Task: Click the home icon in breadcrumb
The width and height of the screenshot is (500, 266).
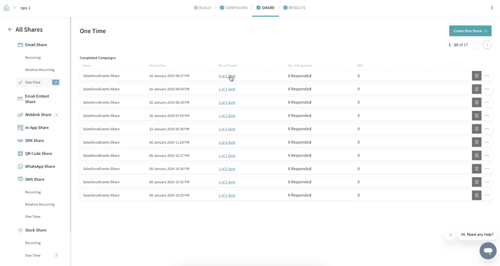Action: [x=6, y=8]
